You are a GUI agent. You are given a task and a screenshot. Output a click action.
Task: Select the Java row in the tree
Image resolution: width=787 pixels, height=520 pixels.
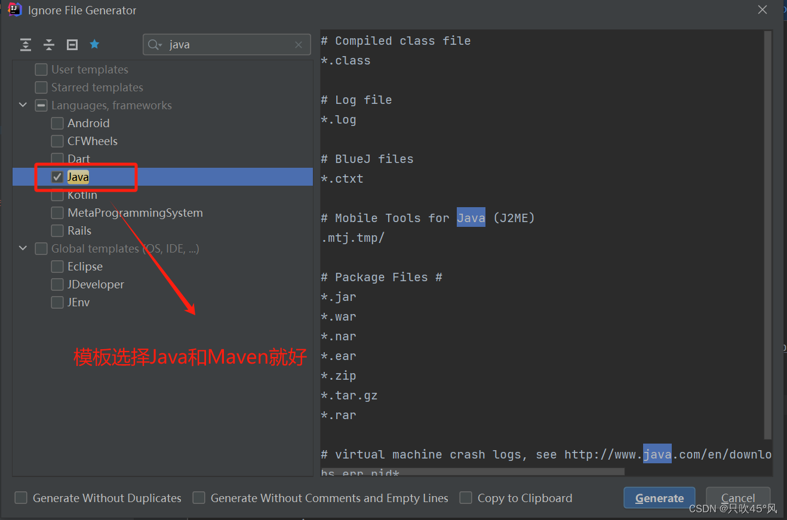coord(162,177)
